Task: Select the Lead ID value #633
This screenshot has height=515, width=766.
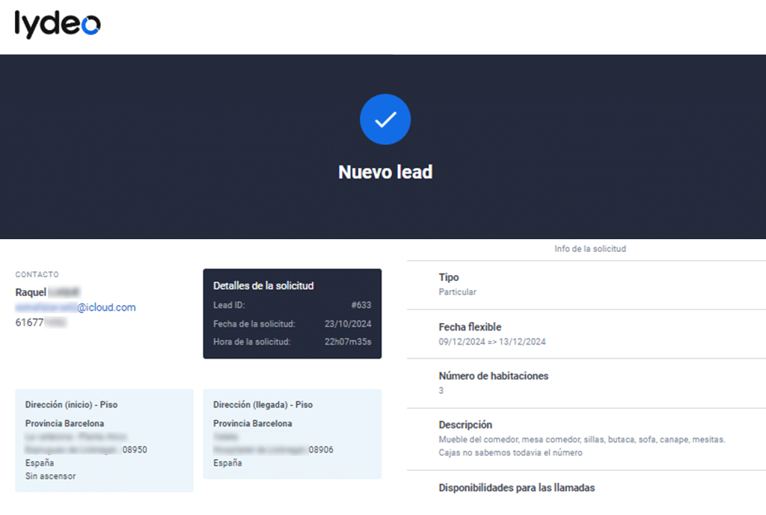Action: [361, 305]
